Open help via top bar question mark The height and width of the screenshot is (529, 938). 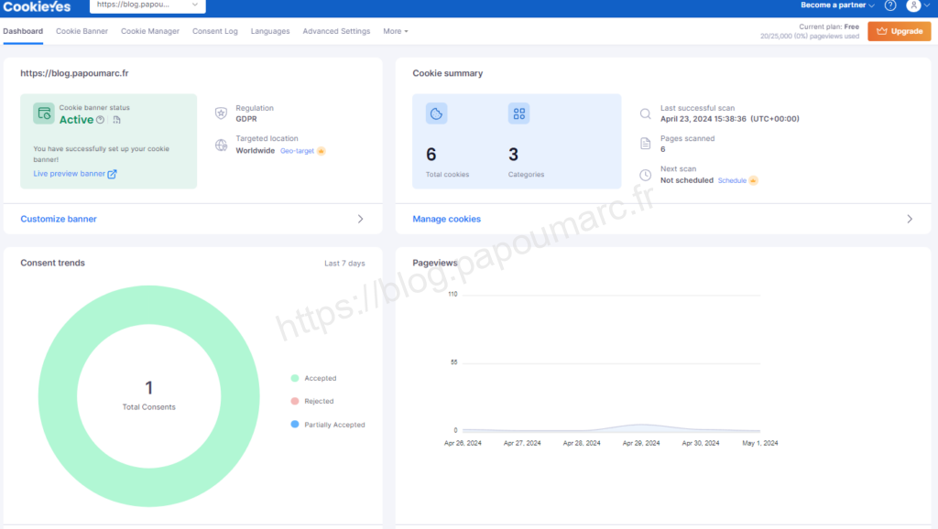(889, 5)
